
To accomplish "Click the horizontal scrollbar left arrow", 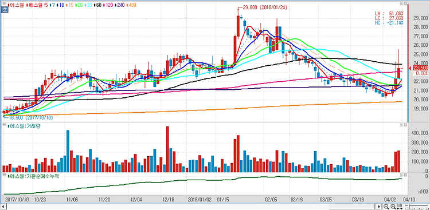I will (3, 207).
